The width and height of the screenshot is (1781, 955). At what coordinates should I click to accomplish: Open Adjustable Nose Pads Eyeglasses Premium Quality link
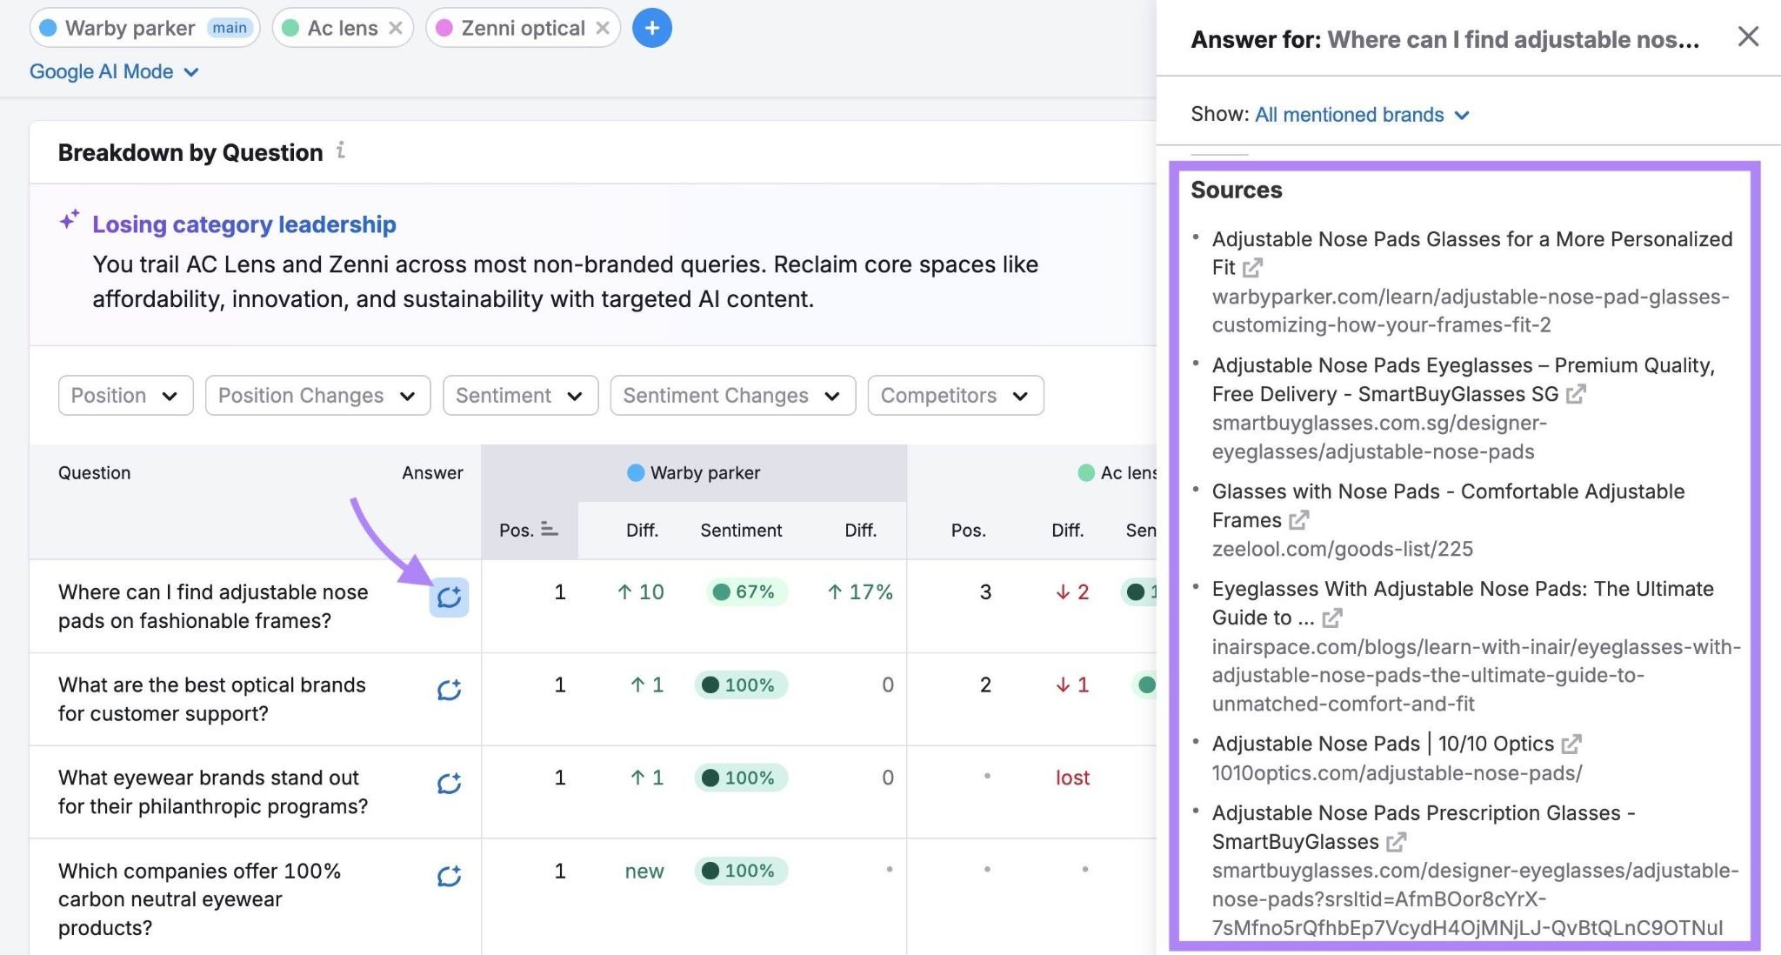(1464, 379)
